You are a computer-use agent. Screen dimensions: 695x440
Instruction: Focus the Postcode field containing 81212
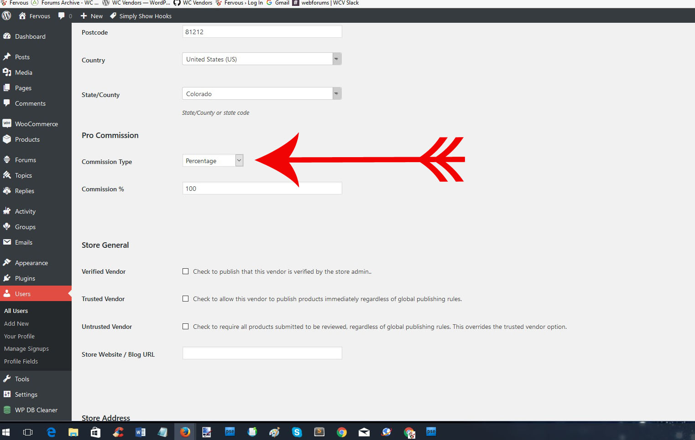click(262, 32)
